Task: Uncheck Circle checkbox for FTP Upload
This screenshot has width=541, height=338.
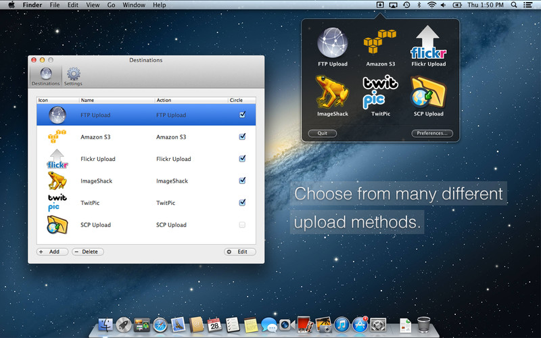Action: (x=242, y=114)
